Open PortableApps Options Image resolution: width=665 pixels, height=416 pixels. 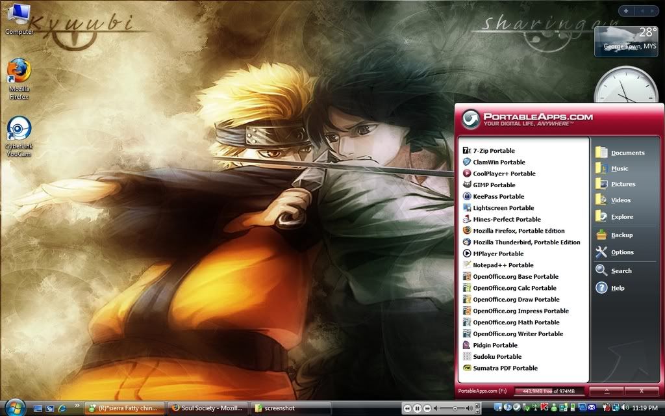coord(614,252)
